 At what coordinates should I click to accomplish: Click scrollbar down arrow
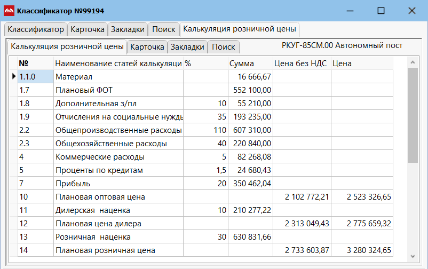pyautogui.click(x=412, y=256)
